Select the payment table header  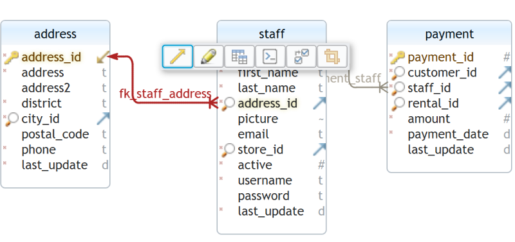click(x=449, y=34)
